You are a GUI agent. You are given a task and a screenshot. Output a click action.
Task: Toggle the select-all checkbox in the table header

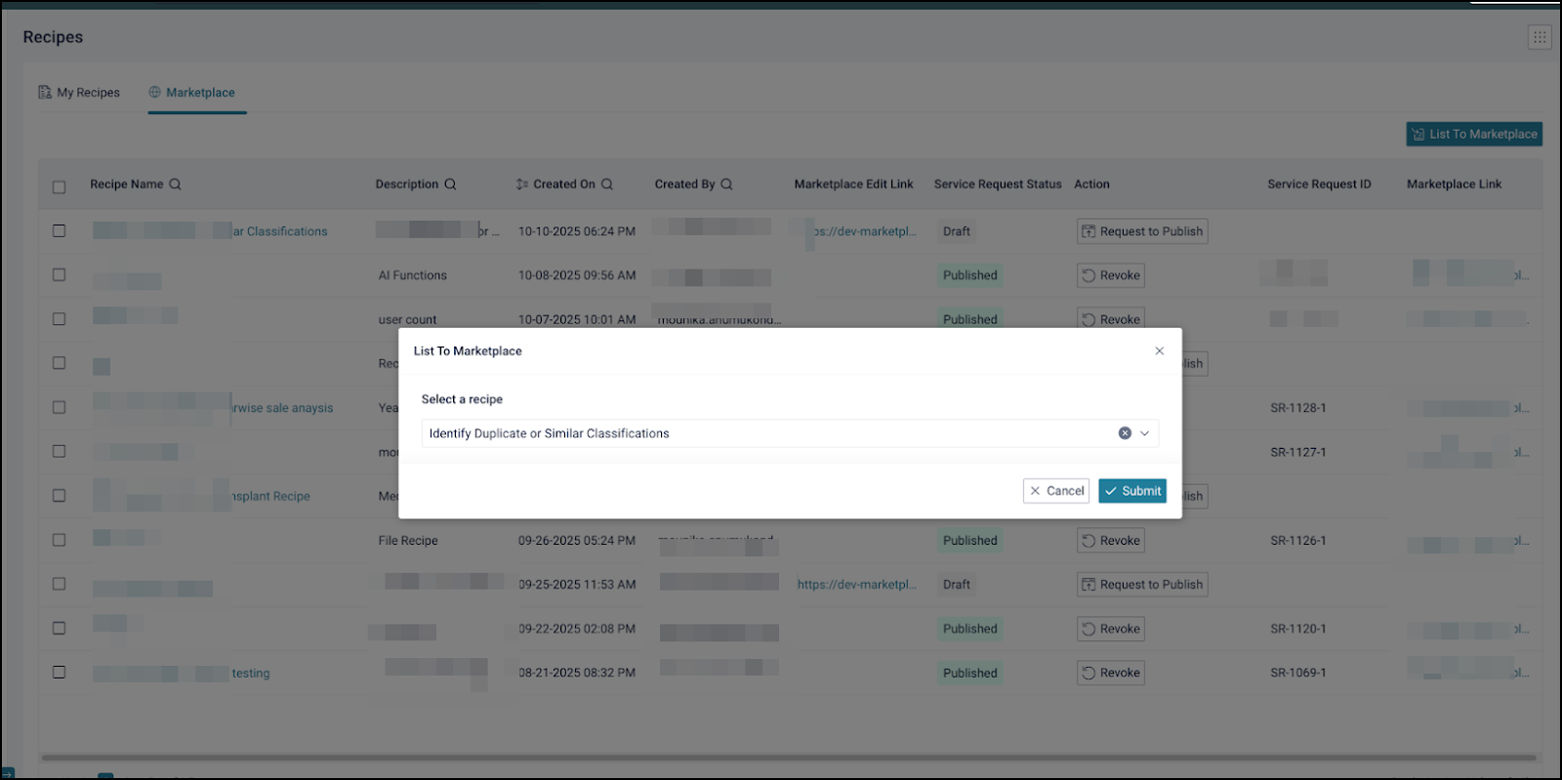coord(60,186)
